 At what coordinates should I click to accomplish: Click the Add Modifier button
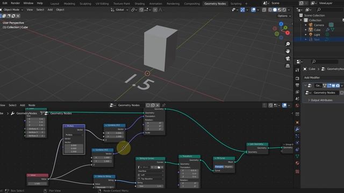[323, 78]
